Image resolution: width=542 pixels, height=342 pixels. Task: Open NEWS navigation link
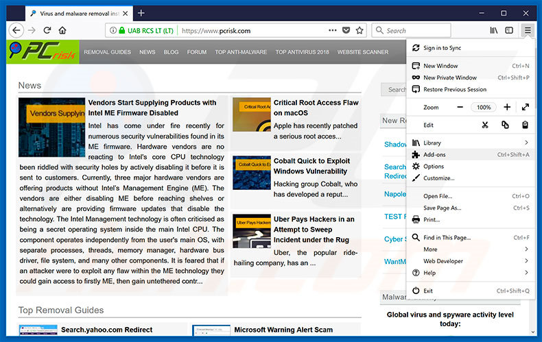pos(148,52)
